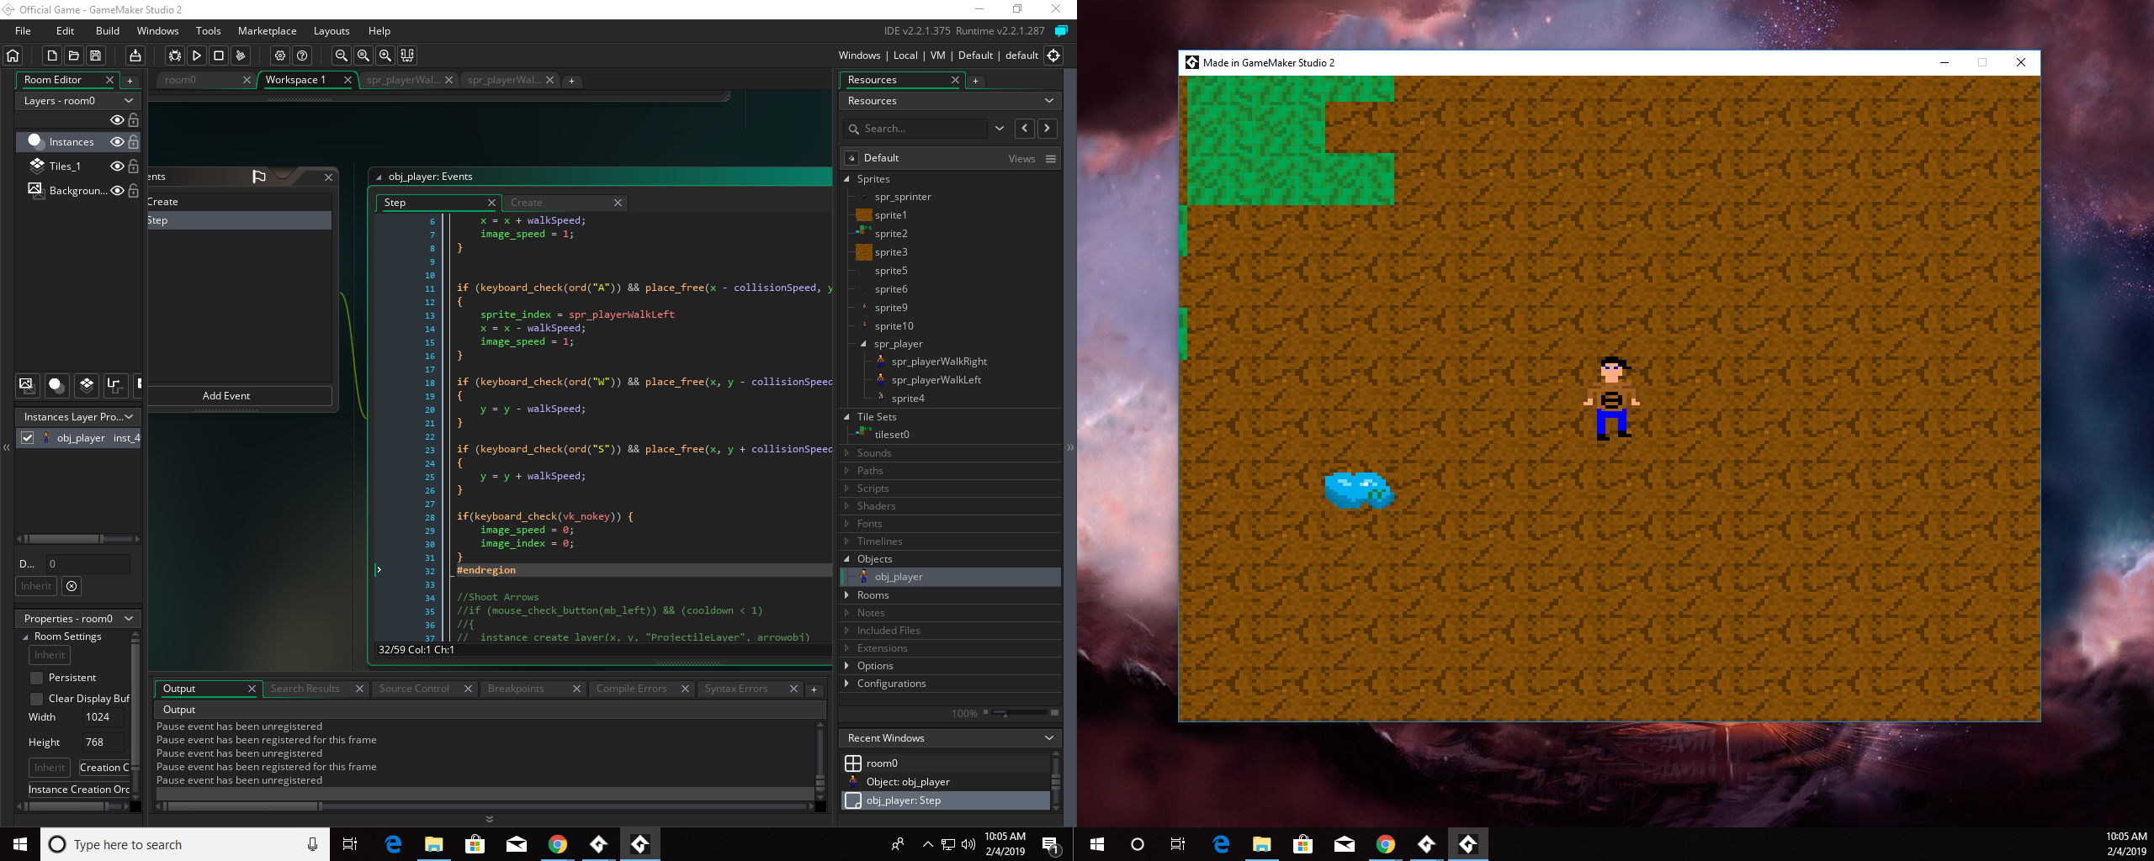The image size is (2154, 861).
Task: Expand the Sounds section in Resources
Action: 846,452
